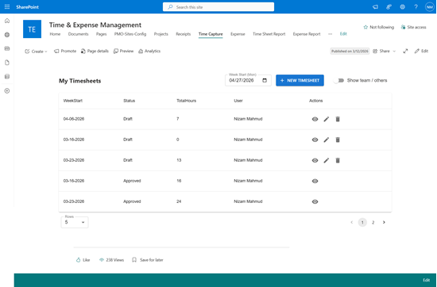Select page 1 in pagination

(362, 222)
